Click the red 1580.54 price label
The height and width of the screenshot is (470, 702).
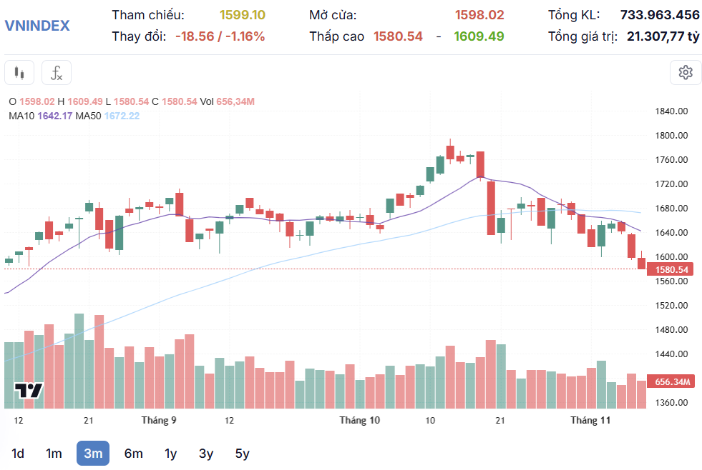(x=671, y=269)
